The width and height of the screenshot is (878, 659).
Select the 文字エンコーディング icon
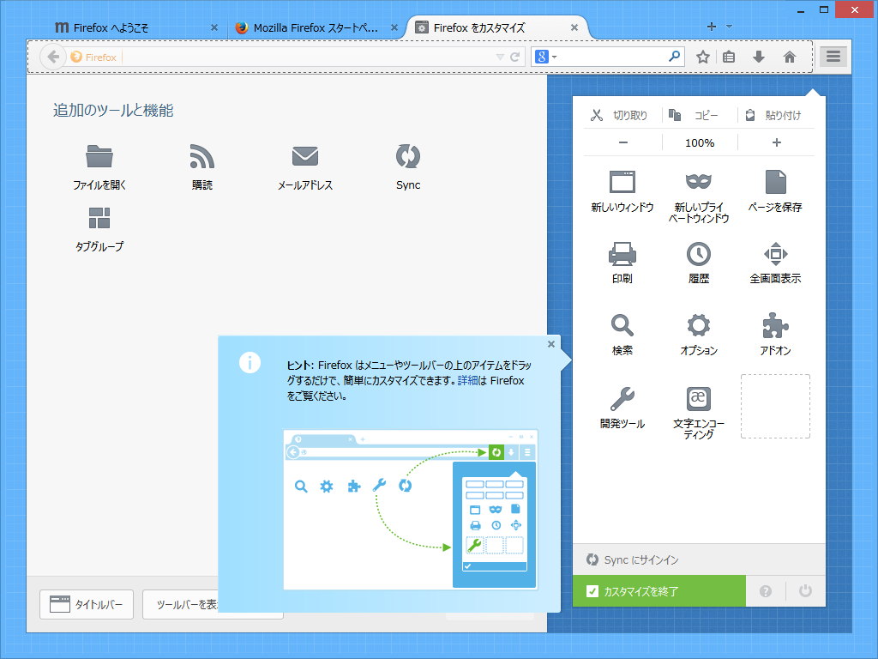pyautogui.click(x=698, y=398)
